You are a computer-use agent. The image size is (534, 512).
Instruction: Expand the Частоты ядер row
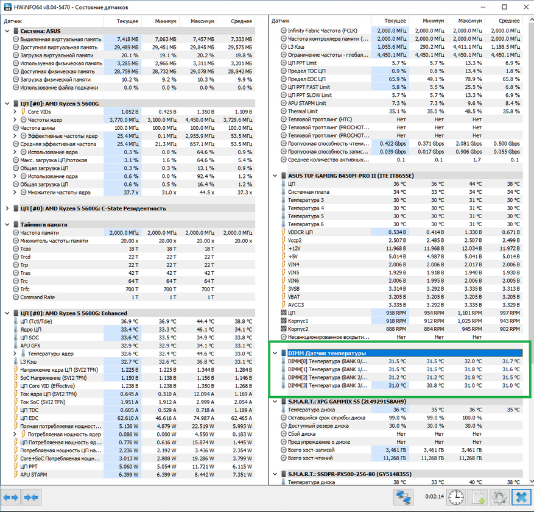15,119
